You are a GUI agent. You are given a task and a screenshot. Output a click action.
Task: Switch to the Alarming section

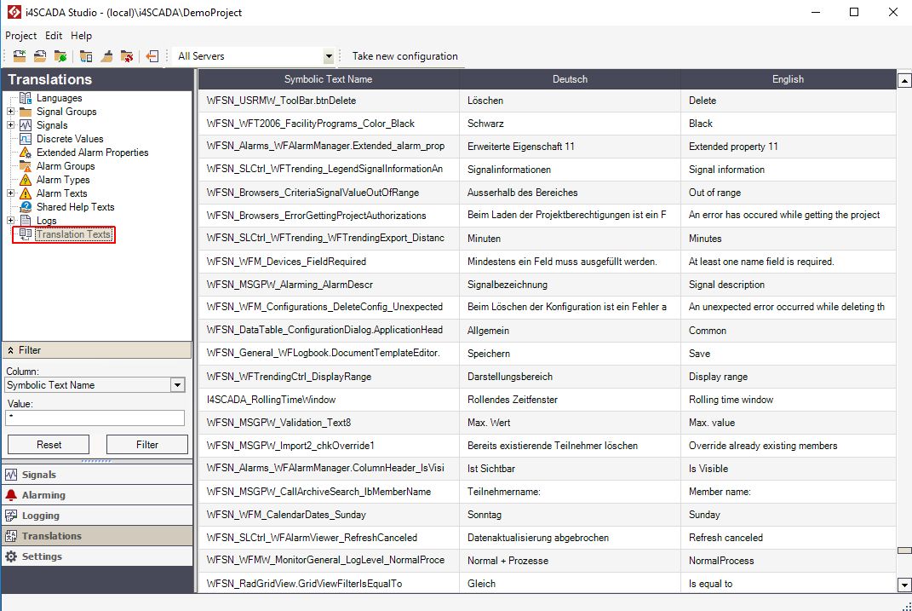pyautogui.click(x=97, y=495)
